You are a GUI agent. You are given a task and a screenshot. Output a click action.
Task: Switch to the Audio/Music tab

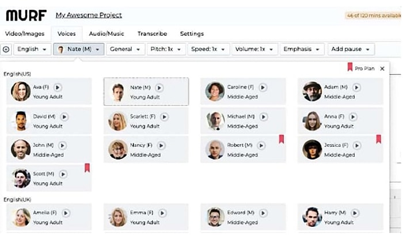tap(107, 34)
